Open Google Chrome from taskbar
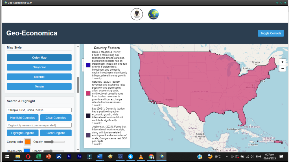289x162 pixels. click(x=151, y=156)
